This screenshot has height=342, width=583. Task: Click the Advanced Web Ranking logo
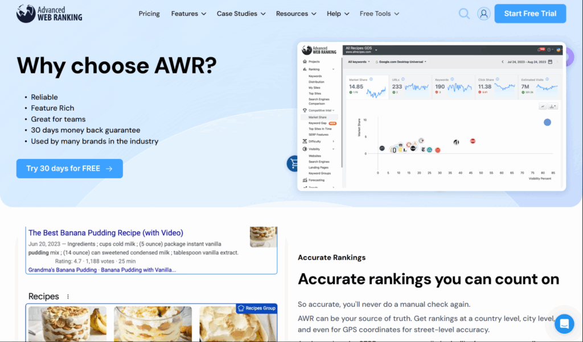click(x=50, y=13)
